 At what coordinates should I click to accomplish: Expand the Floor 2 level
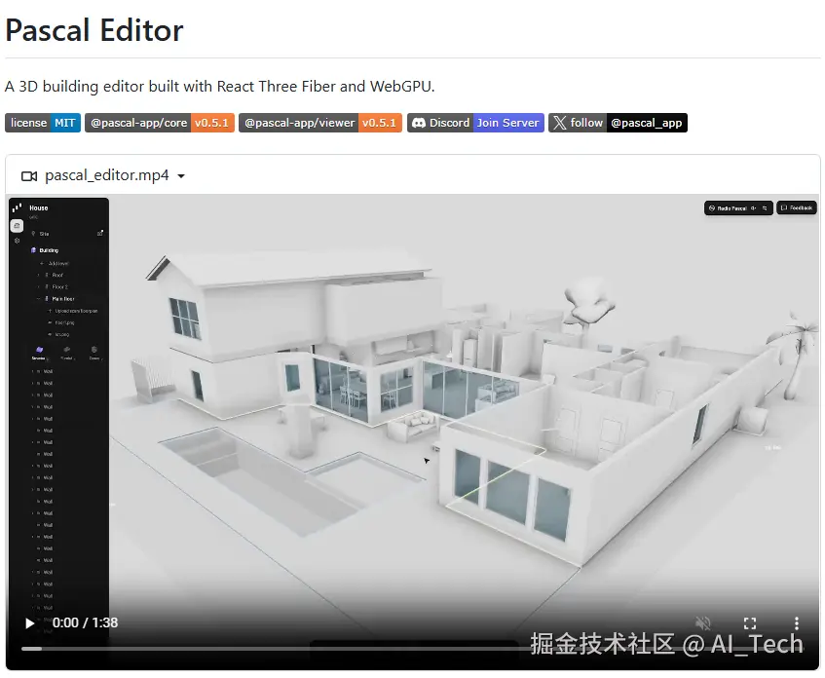[x=38, y=287]
